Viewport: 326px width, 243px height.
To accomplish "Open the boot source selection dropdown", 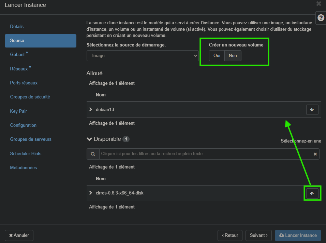I will [143, 55].
